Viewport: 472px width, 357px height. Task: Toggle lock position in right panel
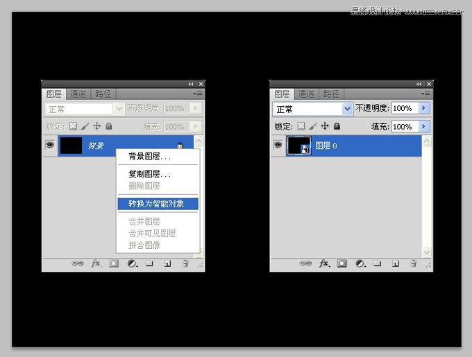[325, 126]
